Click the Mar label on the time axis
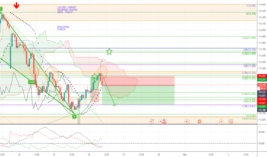 tap(185, 154)
